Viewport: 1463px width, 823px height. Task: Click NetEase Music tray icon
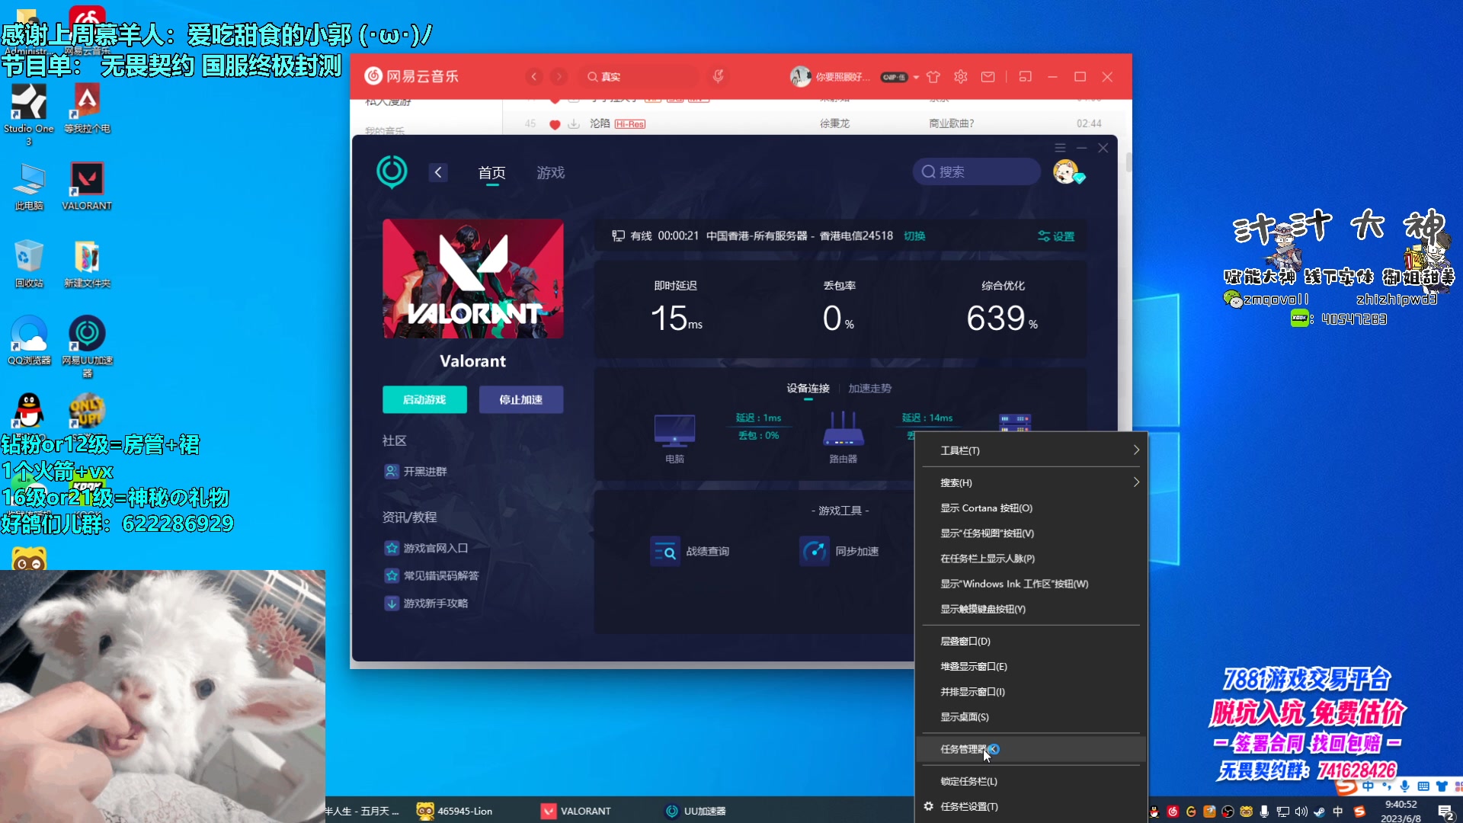coord(1173,812)
